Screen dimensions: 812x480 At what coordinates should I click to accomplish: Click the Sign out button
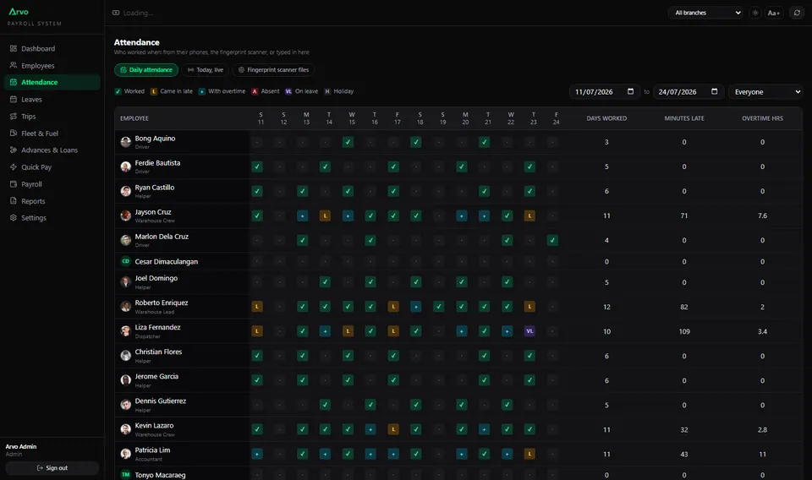[x=52, y=468]
